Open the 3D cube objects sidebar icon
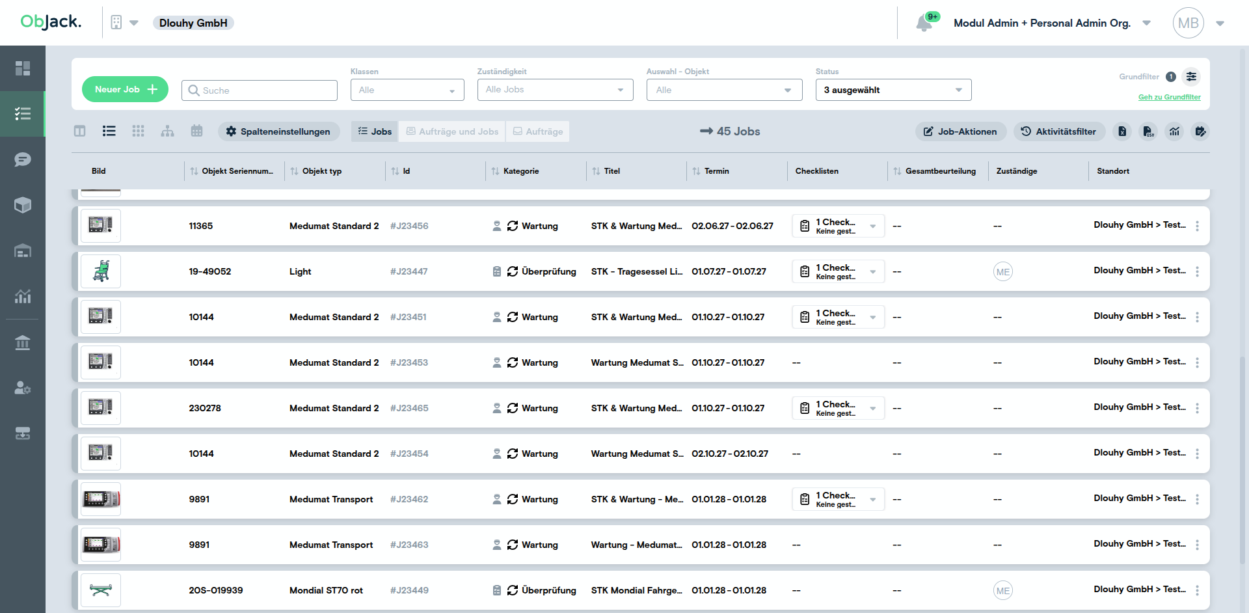 coord(23,205)
